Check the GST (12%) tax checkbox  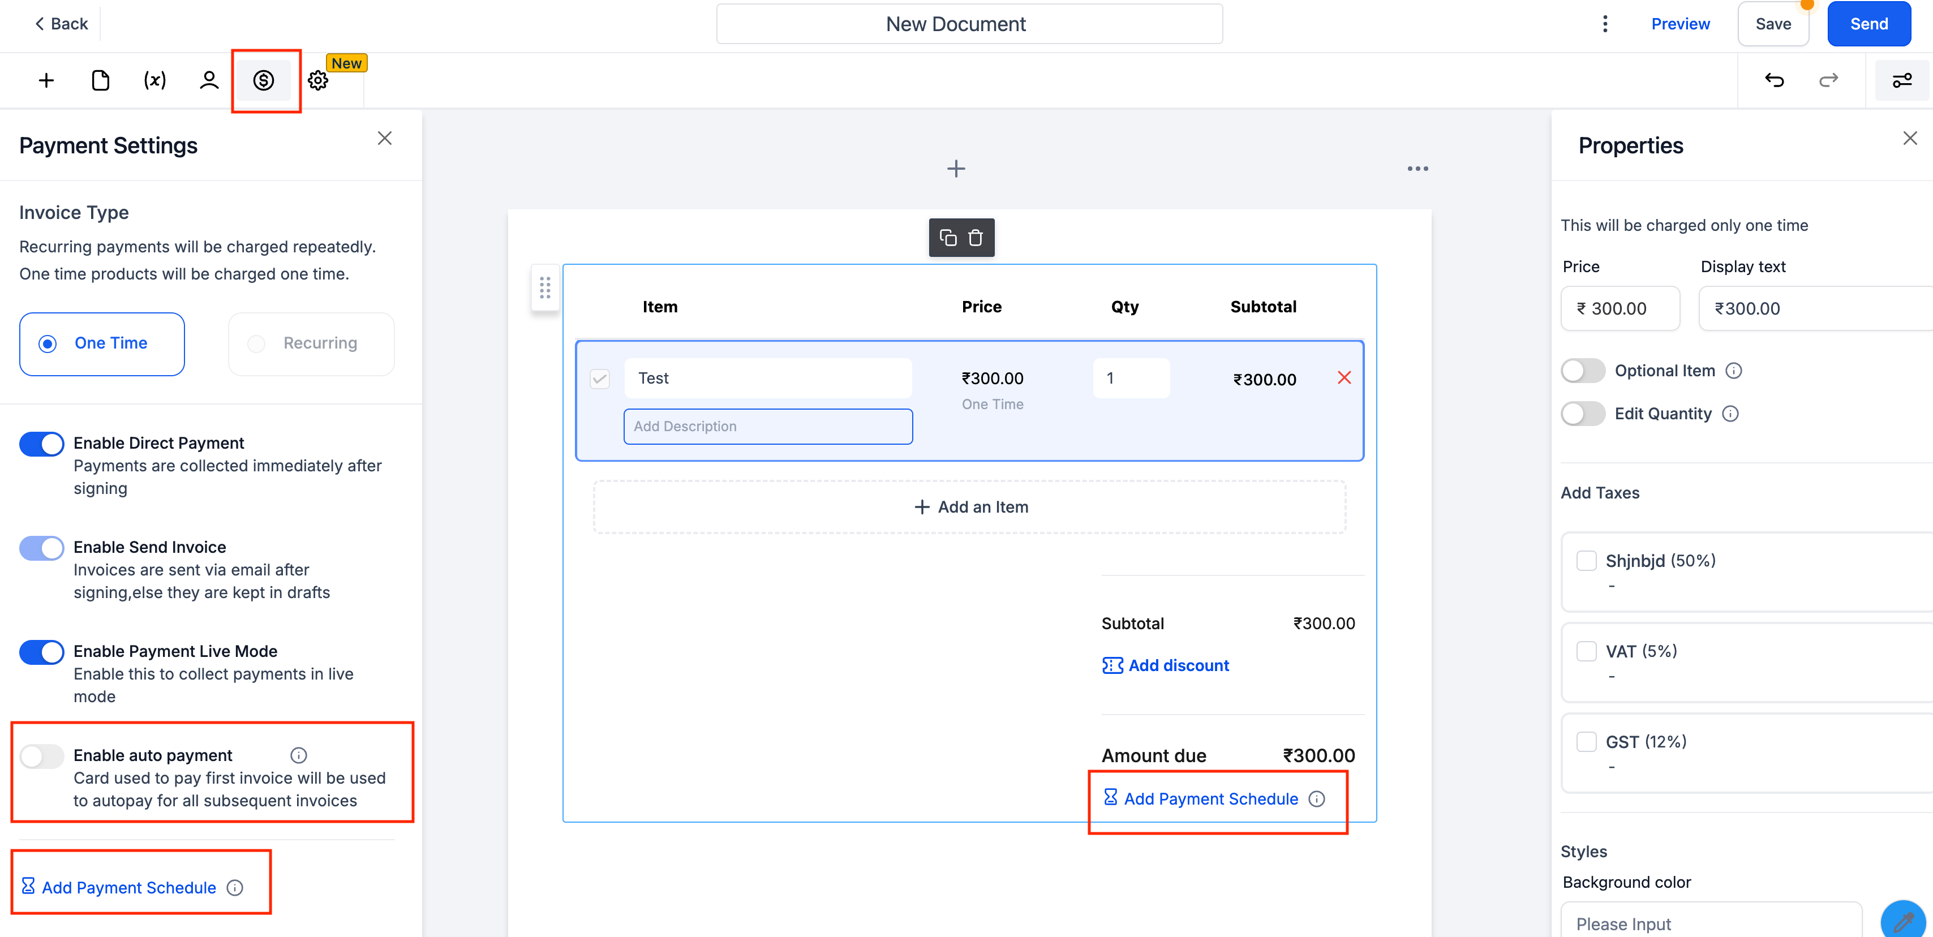(x=1586, y=742)
